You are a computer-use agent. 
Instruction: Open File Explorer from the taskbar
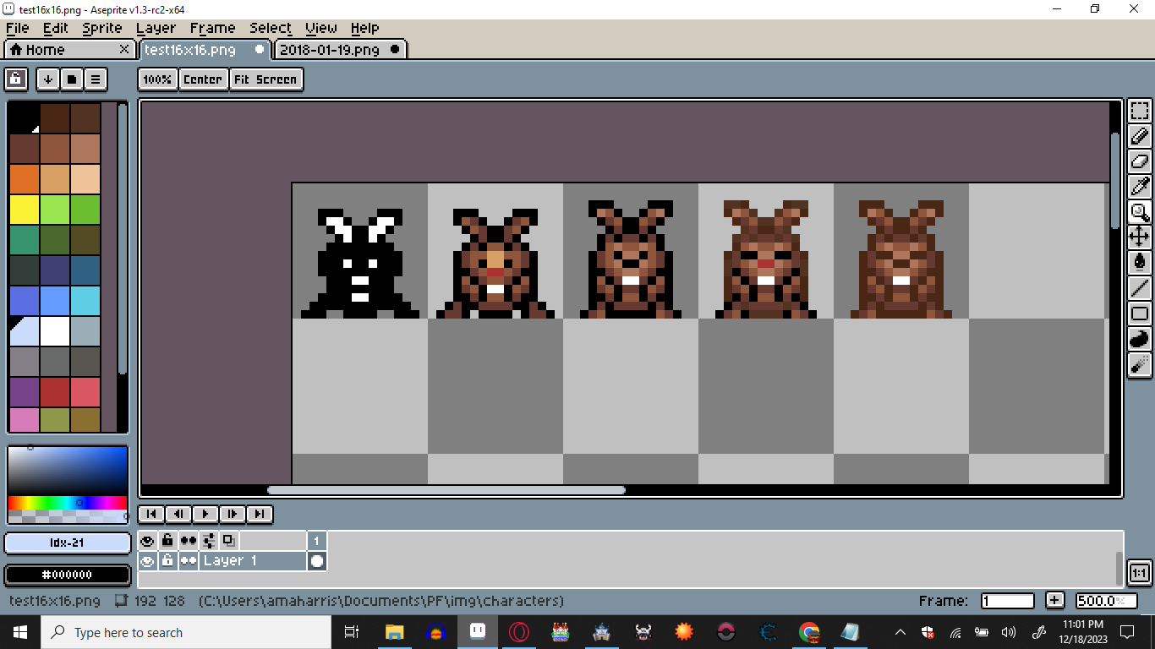[394, 632]
